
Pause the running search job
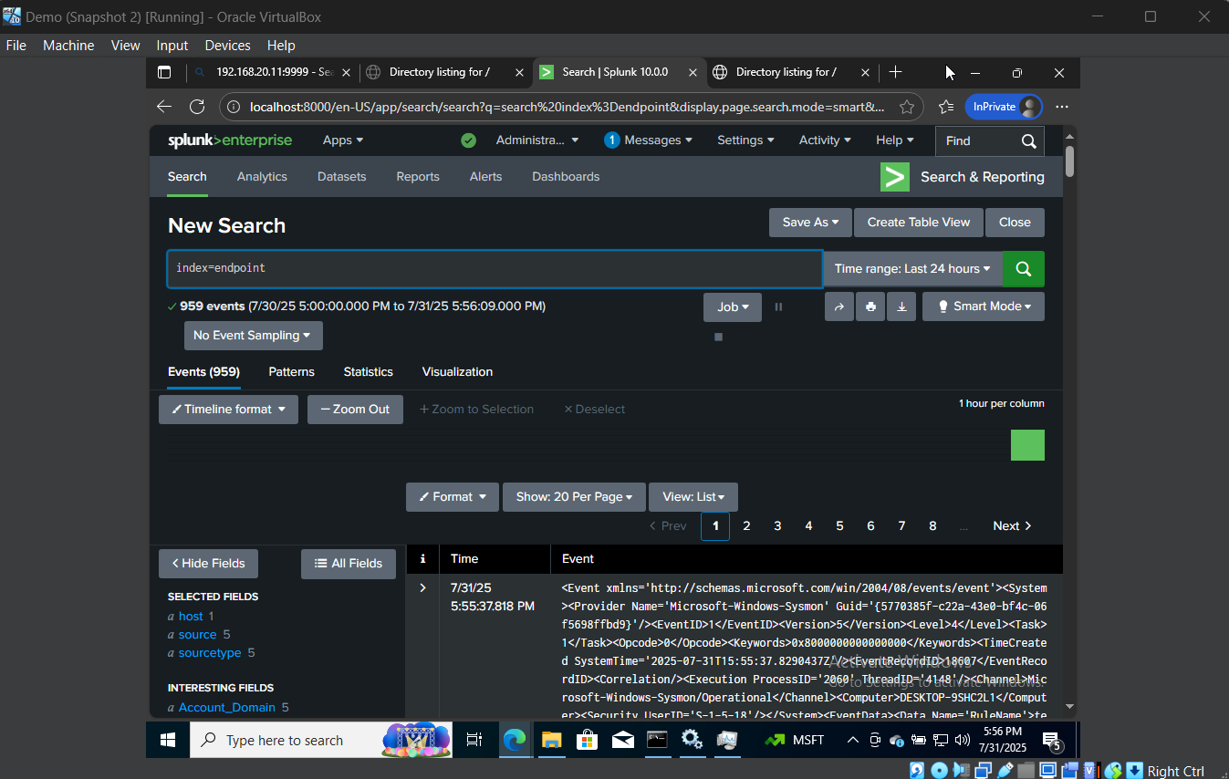[778, 306]
